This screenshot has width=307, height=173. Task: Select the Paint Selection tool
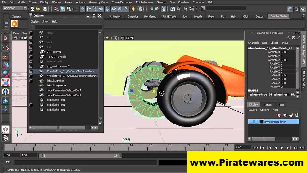(5, 56)
